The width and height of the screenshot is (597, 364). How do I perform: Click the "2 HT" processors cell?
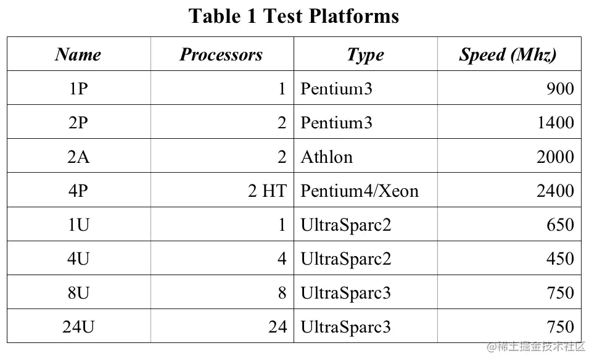267,191
